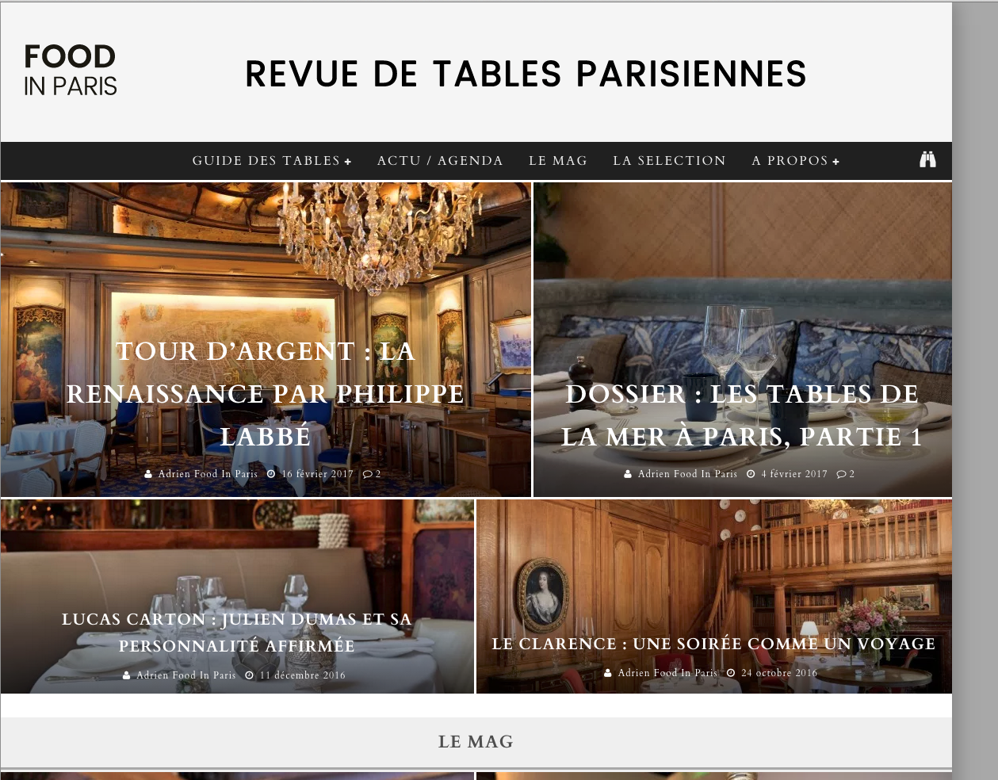Click clock icon beside 24 octobre 2016
The image size is (998, 780).
(x=731, y=673)
